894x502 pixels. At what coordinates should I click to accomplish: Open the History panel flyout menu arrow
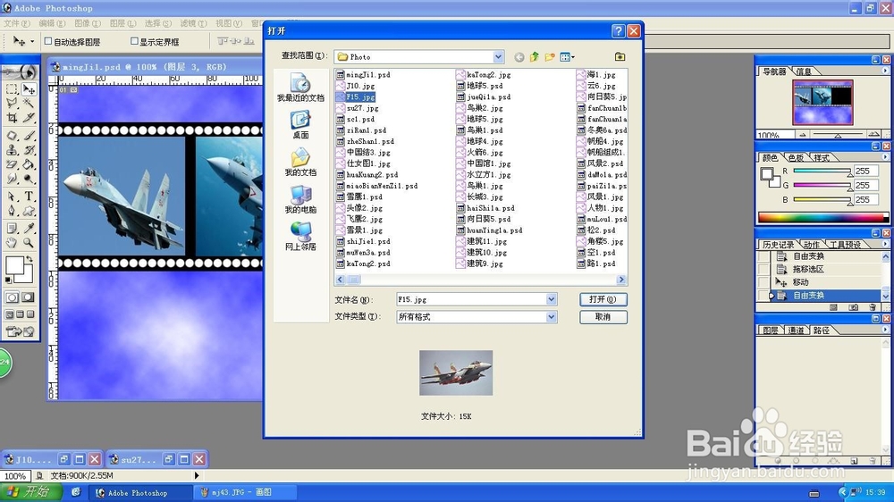[885, 244]
